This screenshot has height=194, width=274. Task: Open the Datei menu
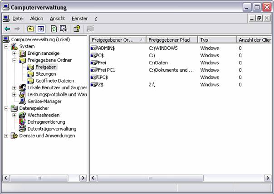[18, 19]
